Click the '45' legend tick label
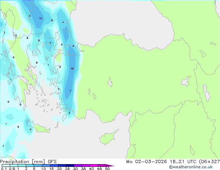The width and height of the screenshot is (220, 170). 99,169
